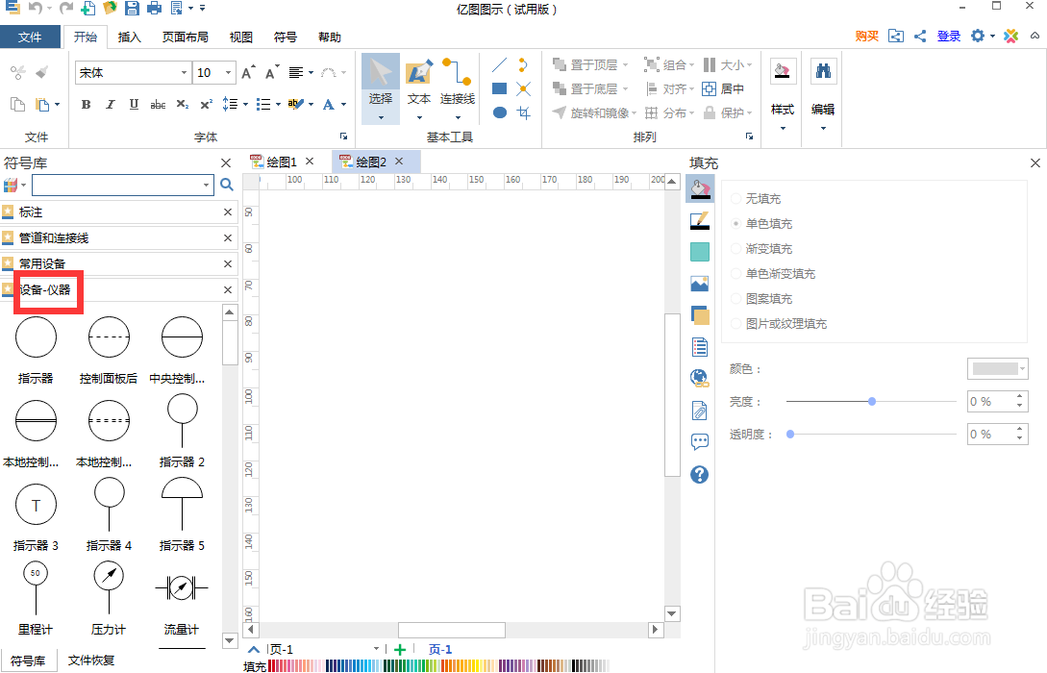1047x673 pixels.
Task: Select the 无填充 fill option
Action: click(756, 199)
